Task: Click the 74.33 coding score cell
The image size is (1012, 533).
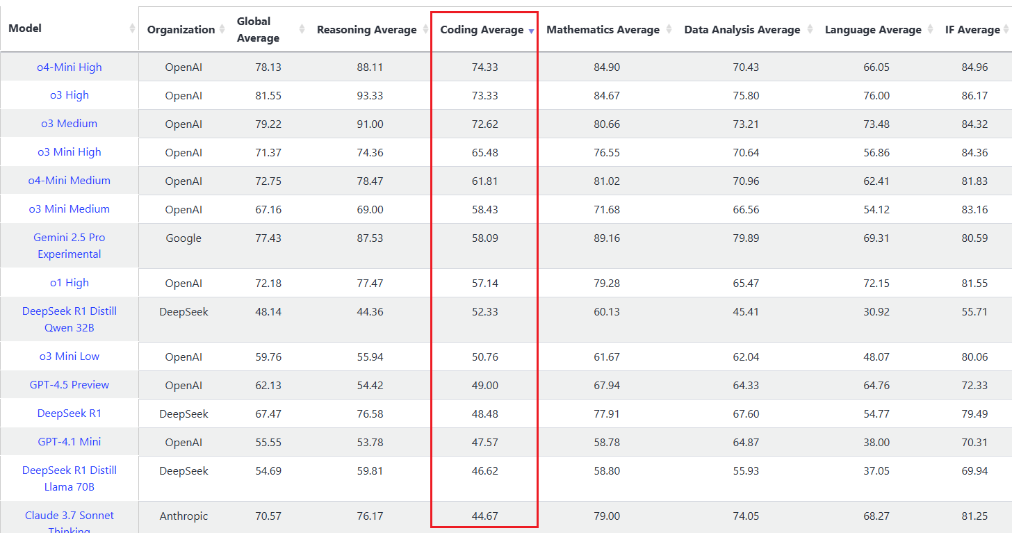Action: [x=484, y=67]
